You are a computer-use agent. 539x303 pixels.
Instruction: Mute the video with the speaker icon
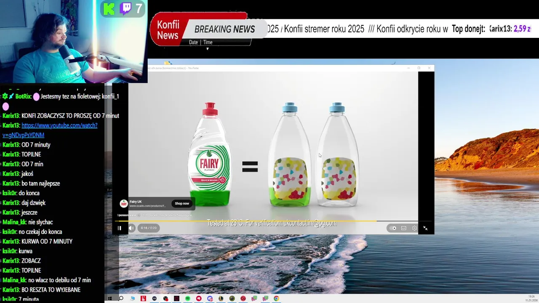click(x=131, y=228)
